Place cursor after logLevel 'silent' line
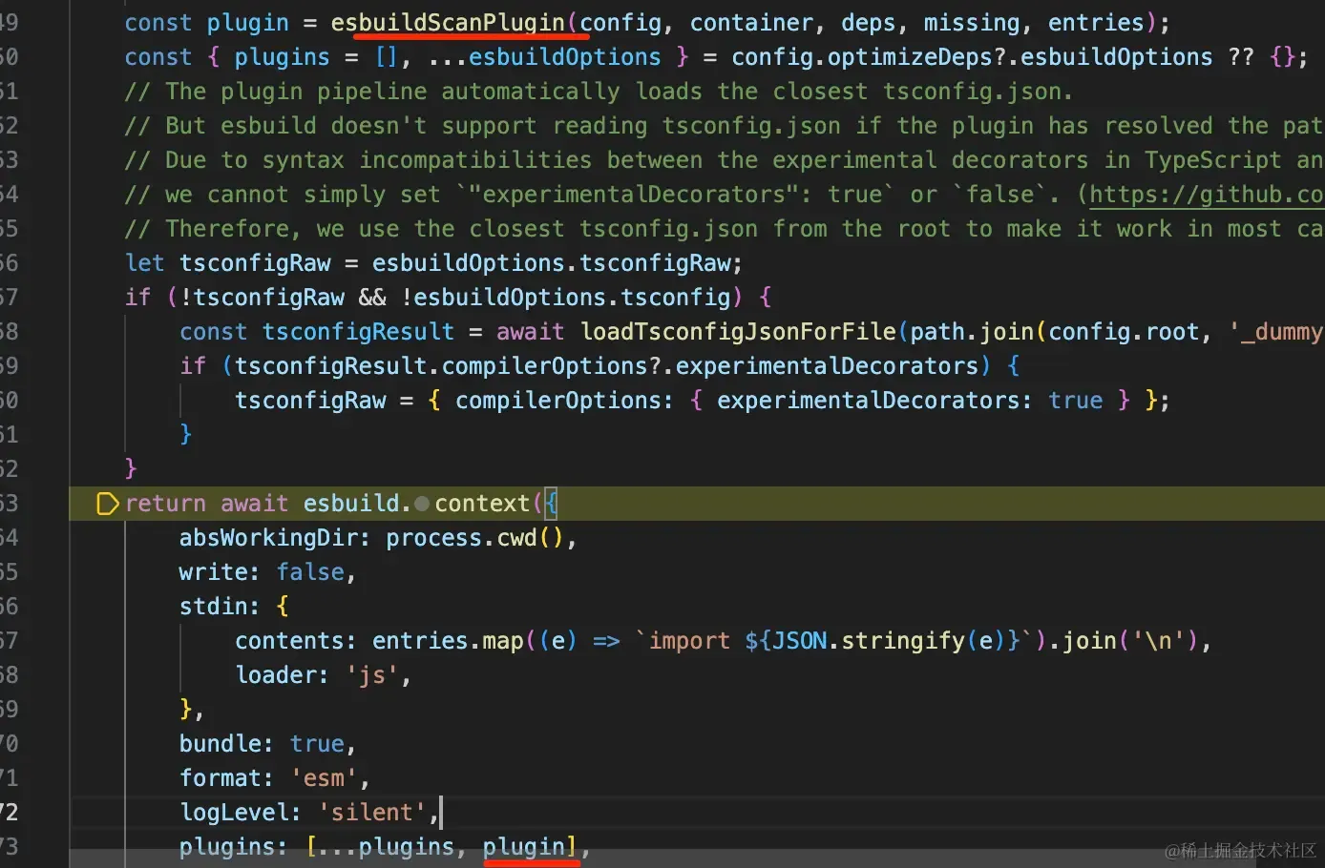 pyautogui.click(x=441, y=813)
